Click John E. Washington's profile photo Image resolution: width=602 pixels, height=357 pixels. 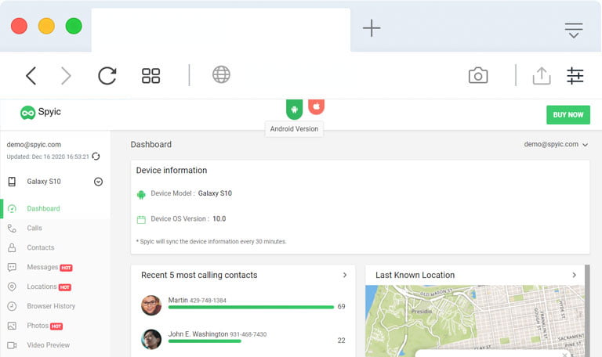click(x=151, y=339)
